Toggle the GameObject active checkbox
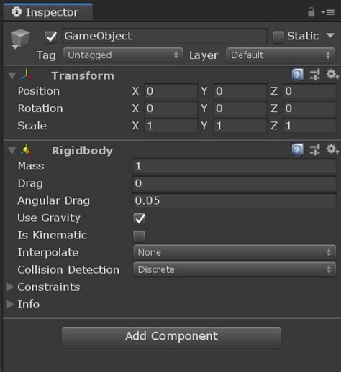Image resolution: width=341 pixels, height=372 pixels. [51, 37]
